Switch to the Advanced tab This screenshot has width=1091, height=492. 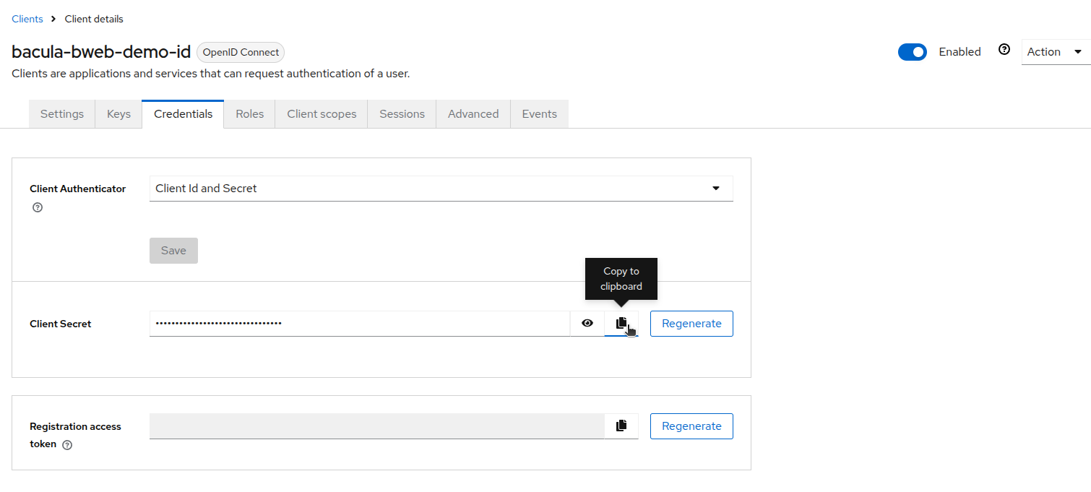[x=473, y=114]
